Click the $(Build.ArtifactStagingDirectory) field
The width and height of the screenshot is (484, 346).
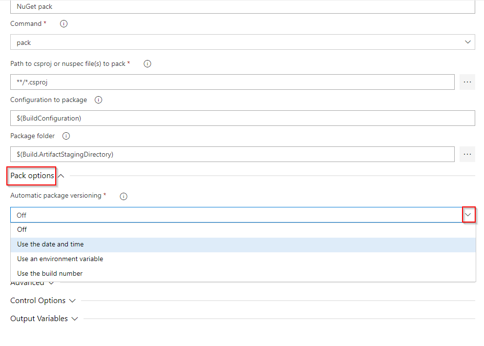coord(232,154)
